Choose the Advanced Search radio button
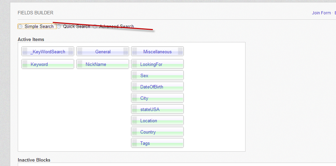The width and height of the screenshot is (336, 166). click(x=95, y=26)
